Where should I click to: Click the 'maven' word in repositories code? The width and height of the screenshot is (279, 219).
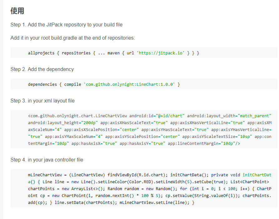pyautogui.click(x=114, y=53)
